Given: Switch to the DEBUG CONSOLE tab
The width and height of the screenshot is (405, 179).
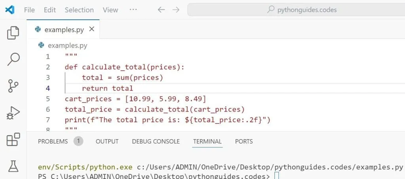Looking at the screenshot, I should pyautogui.click(x=156, y=141).
